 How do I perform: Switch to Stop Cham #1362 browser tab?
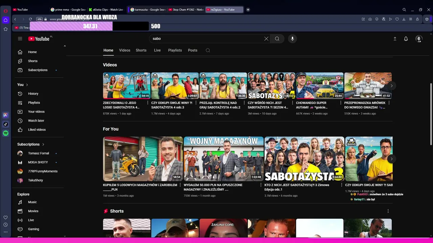[186, 10]
